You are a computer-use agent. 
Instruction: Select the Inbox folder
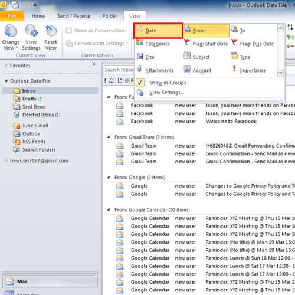tap(50, 91)
